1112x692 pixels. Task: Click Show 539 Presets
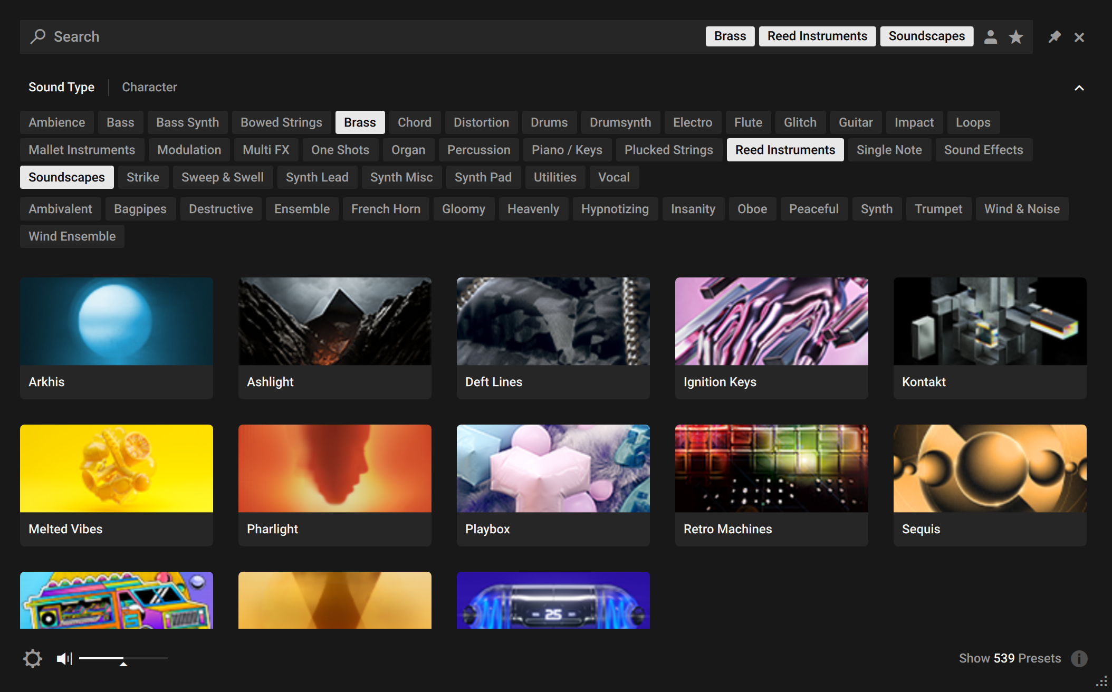tap(1010, 658)
